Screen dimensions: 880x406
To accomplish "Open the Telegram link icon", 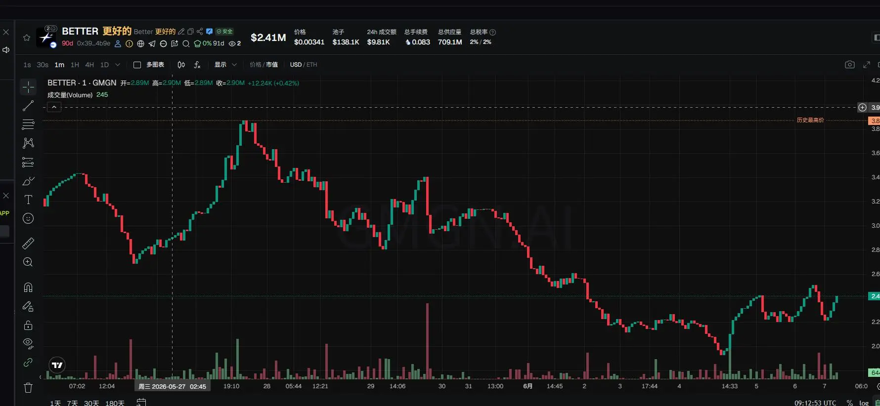I will click(x=152, y=43).
